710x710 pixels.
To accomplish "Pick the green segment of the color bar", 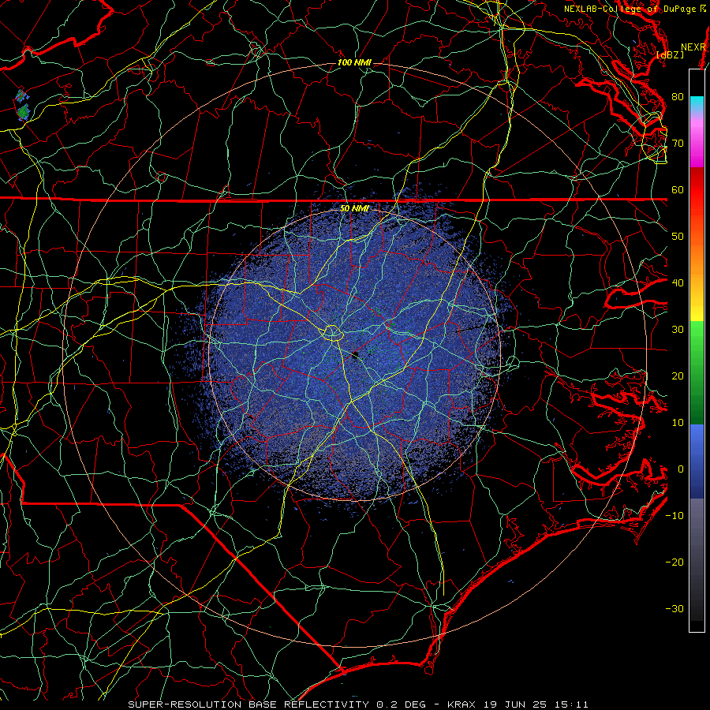I will click(697, 372).
